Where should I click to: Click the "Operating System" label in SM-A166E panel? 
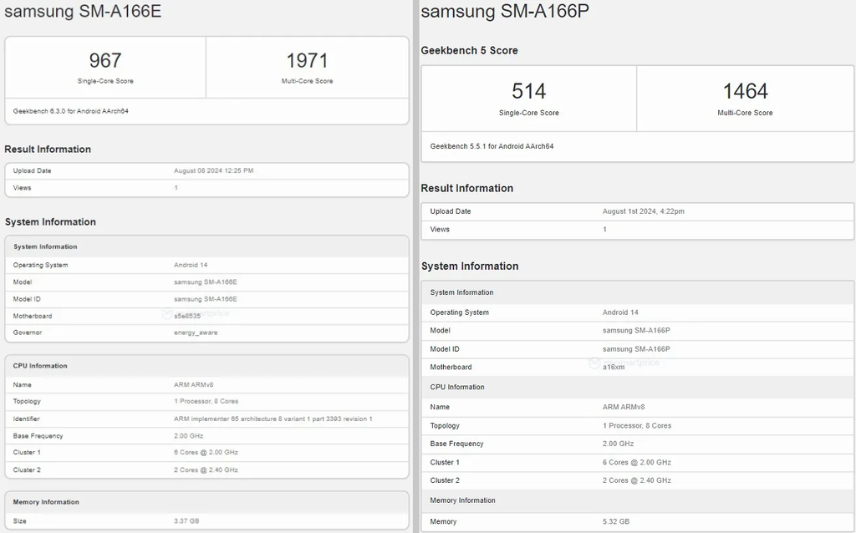pyautogui.click(x=40, y=265)
